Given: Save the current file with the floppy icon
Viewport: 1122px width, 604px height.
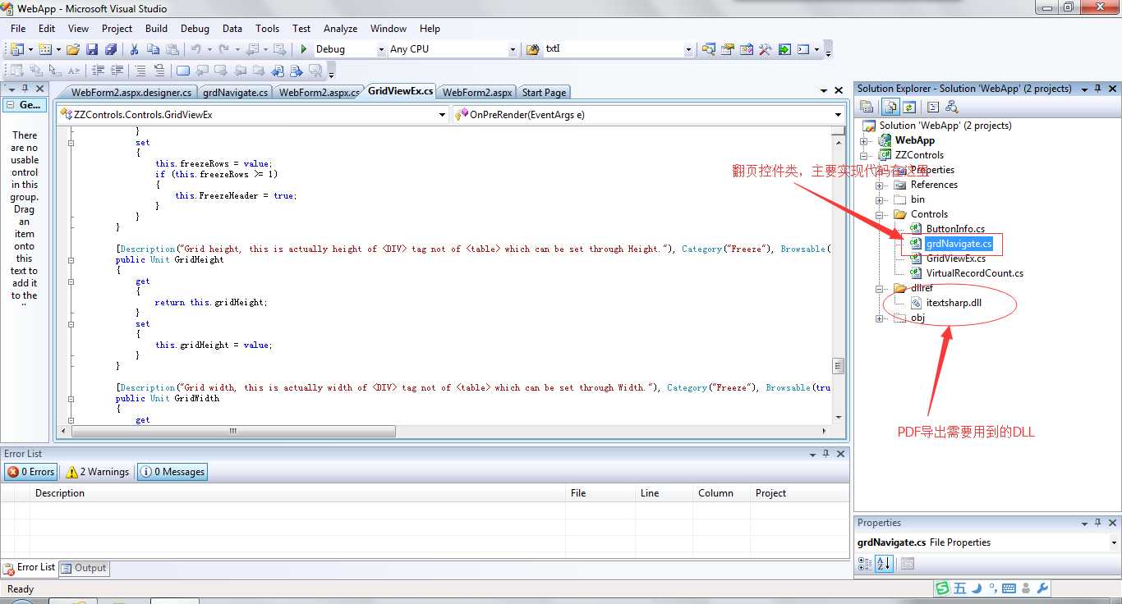Looking at the screenshot, I should click(x=92, y=49).
